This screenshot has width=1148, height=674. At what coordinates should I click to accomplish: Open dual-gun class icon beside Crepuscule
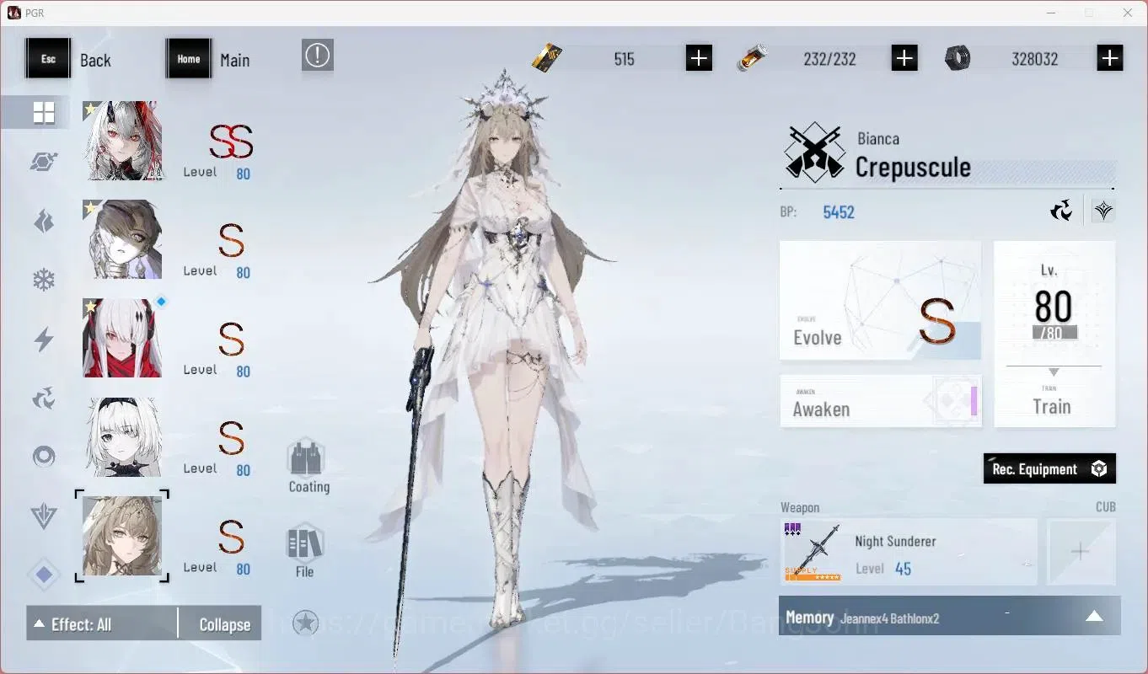815,152
